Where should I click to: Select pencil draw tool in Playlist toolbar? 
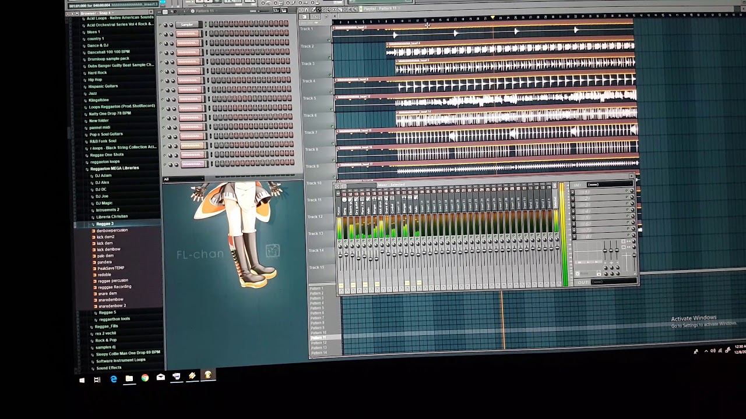tap(314, 9)
